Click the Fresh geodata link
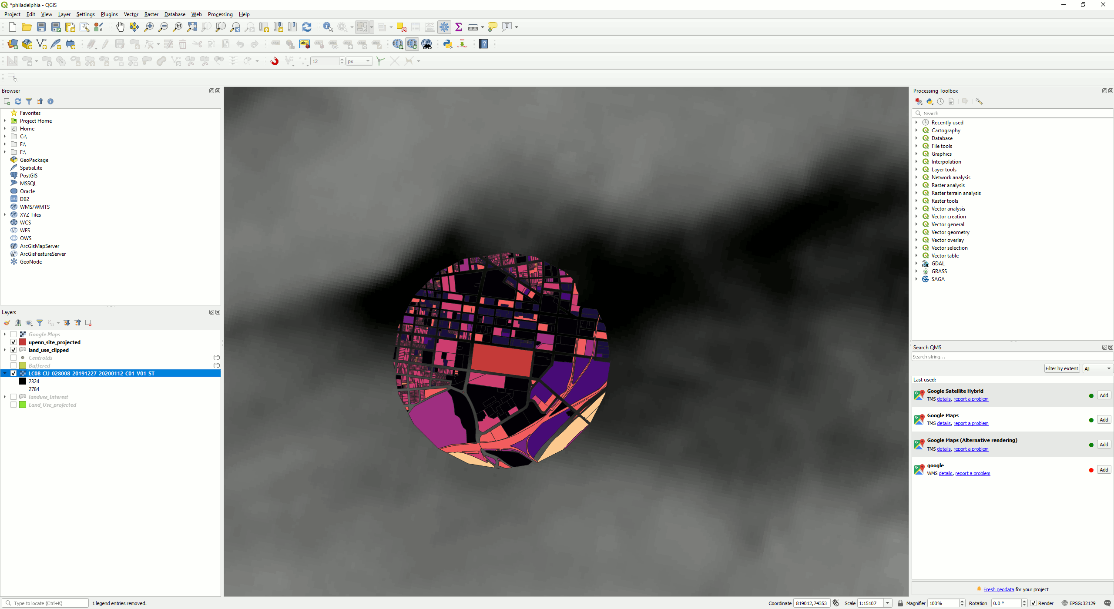1114x609 pixels. pyautogui.click(x=998, y=589)
